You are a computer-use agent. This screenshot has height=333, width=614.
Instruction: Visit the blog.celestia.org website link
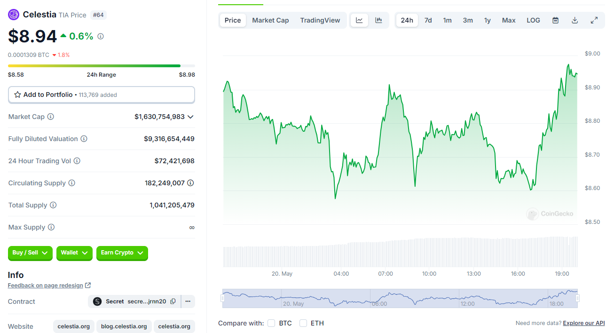point(125,326)
